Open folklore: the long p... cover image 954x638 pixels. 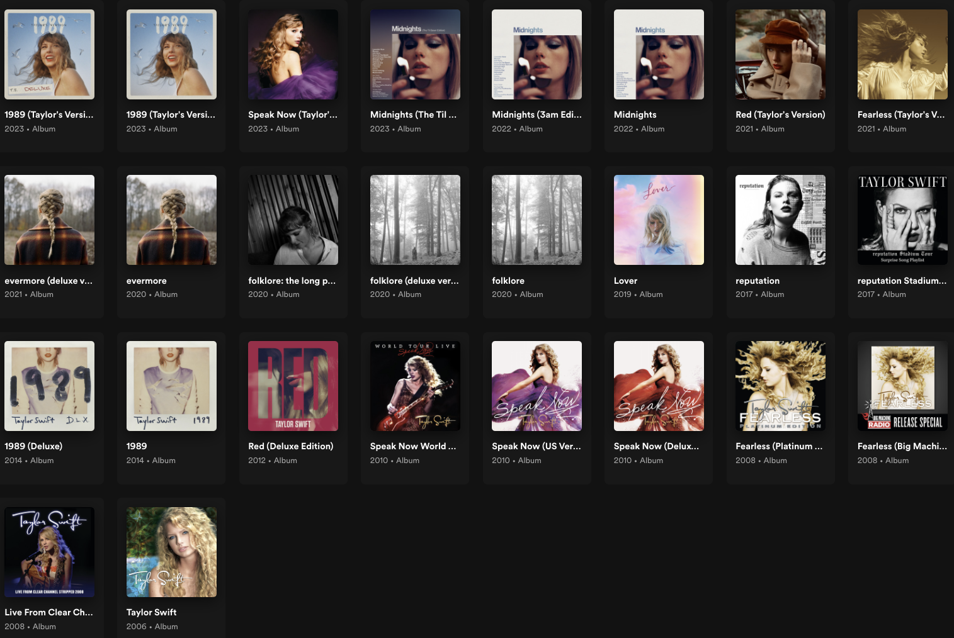[293, 220]
